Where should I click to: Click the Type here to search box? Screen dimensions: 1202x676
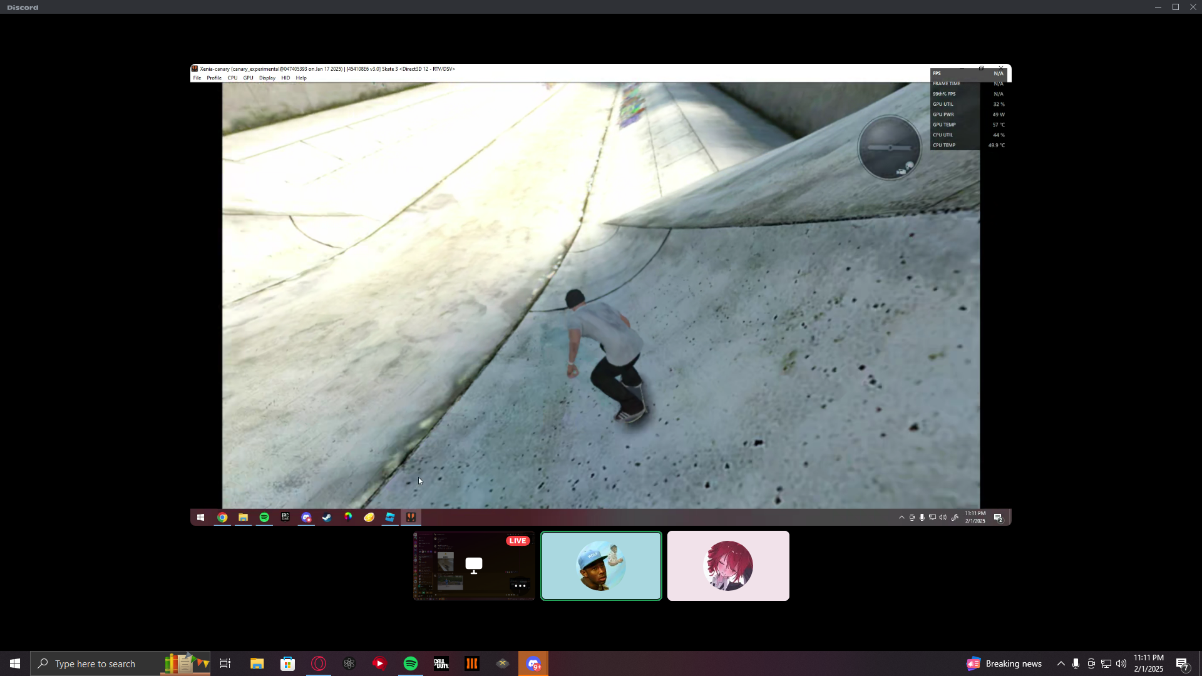click(x=95, y=663)
